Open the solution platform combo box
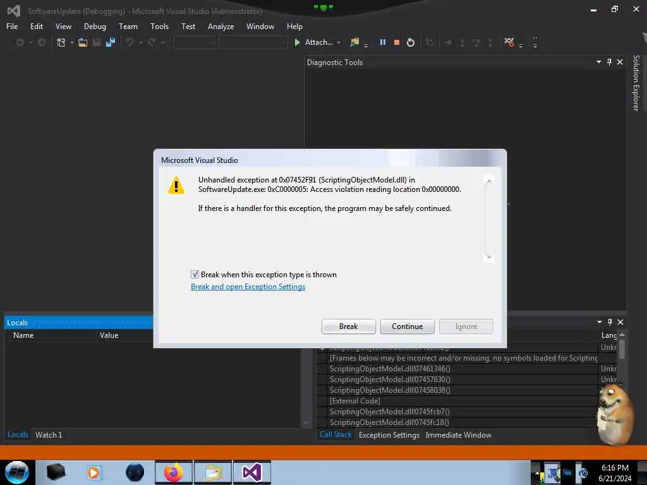The width and height of the screenshot is (647, 485). coord(253,42)
